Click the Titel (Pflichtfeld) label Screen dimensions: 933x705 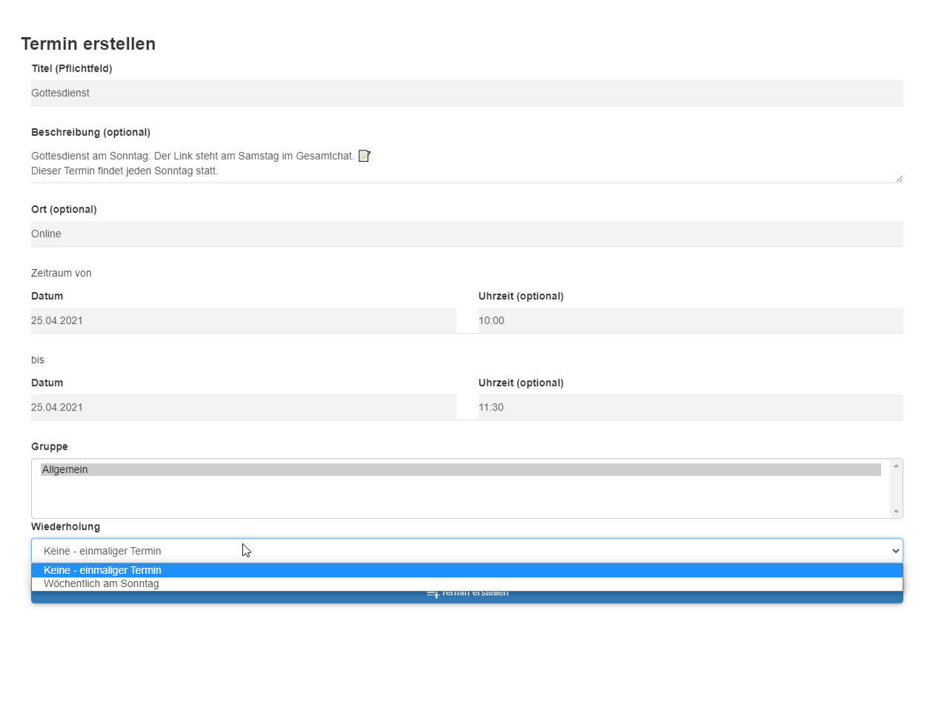tap(72, 68)
